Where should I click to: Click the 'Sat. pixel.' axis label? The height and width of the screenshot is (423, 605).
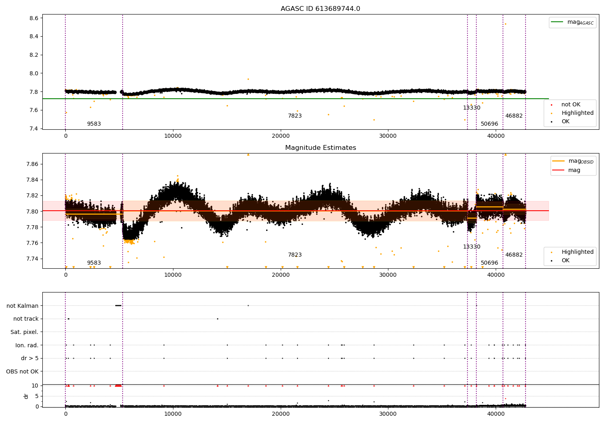click(25, 332)
